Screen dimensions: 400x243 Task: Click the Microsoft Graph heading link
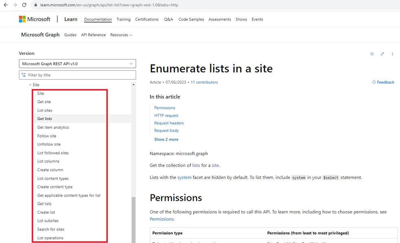click(x=40, y=34)
